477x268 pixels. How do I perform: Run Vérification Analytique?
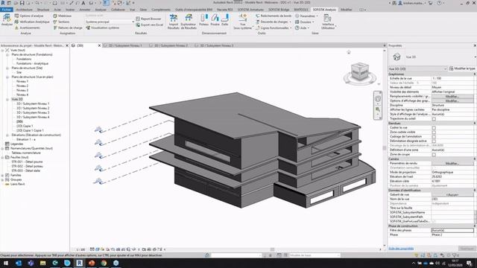pos(32,22)
